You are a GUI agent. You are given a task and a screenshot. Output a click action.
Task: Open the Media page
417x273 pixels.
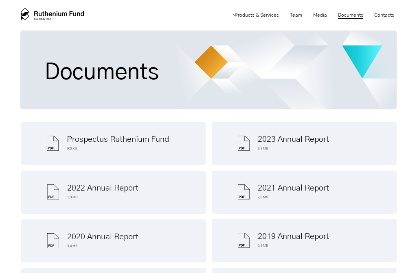[x=320, y=15]
